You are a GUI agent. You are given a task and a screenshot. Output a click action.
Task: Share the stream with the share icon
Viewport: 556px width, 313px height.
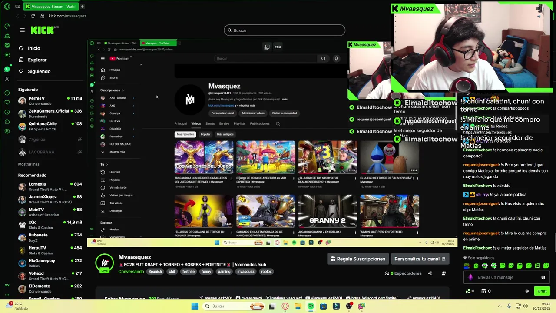pyautogui.click(x=430, y=273)
